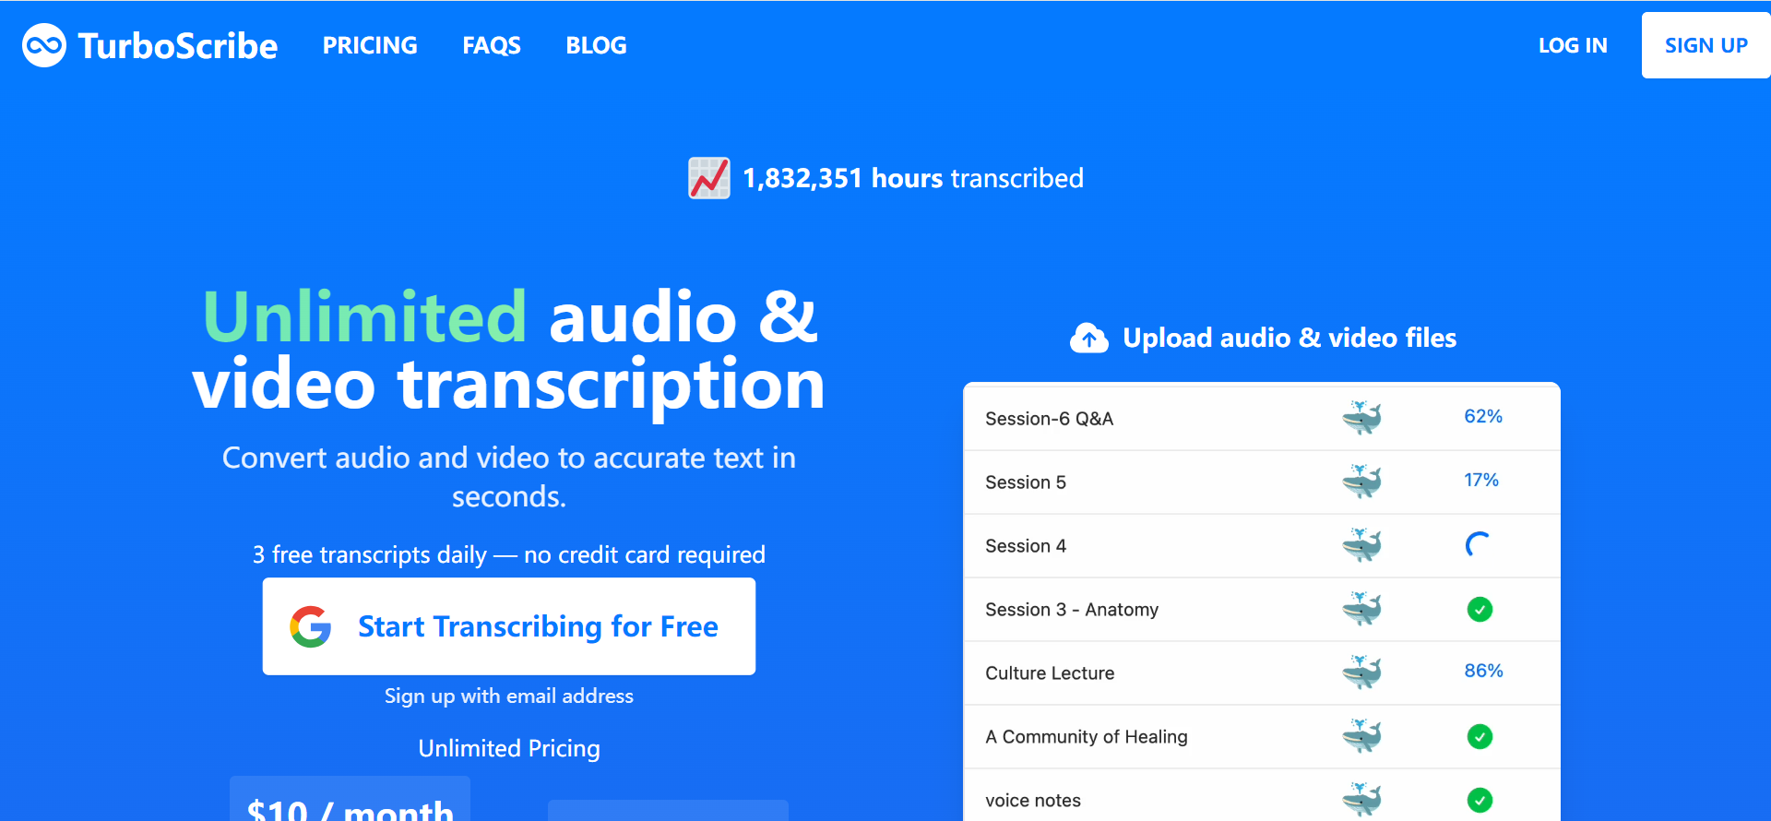Click the $10 / month pricing card
The width and height of the screenshot is (1771, 821).
351,799
